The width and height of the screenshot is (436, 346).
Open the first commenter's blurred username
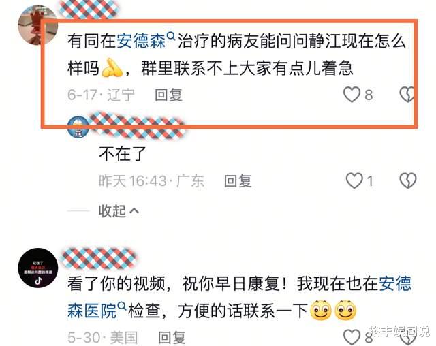88,9
